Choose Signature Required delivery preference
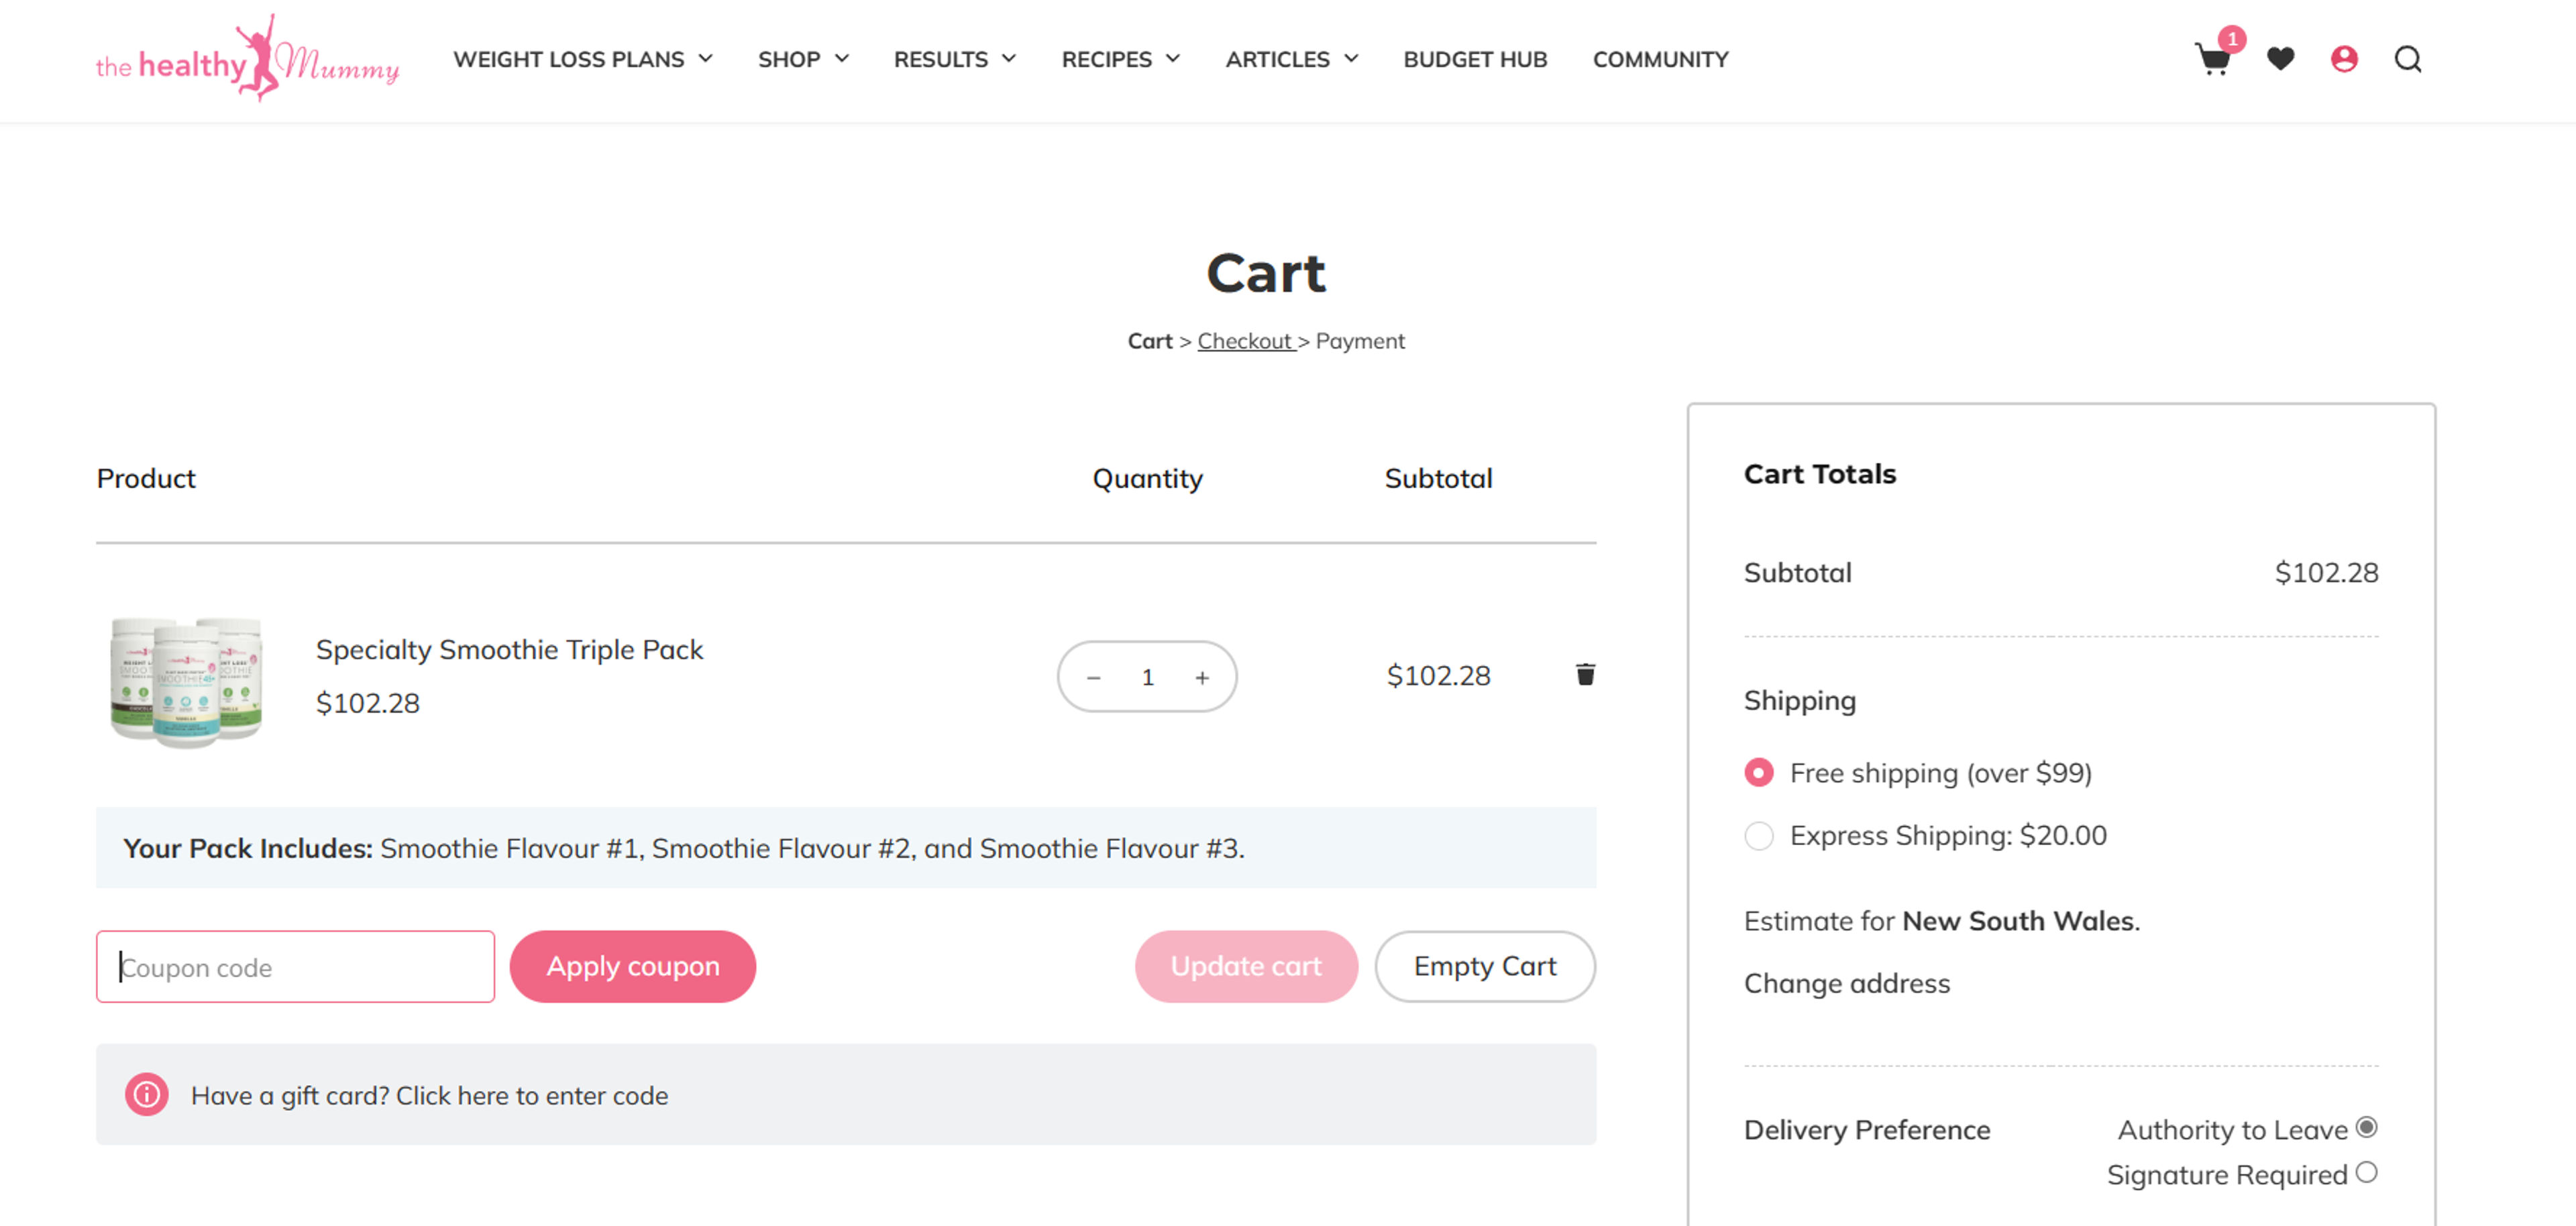The width and height of the screenshot is (2576, 1226). (2366, 1172)
